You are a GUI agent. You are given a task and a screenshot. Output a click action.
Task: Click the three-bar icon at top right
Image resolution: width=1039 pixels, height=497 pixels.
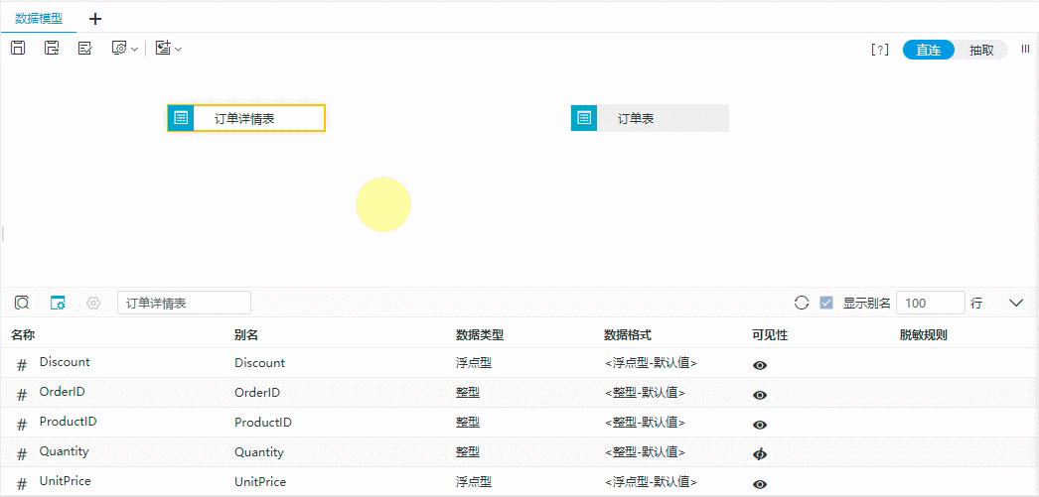pos(1025,49)
